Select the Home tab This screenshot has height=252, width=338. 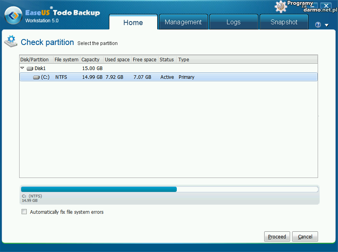pos(133,23)
